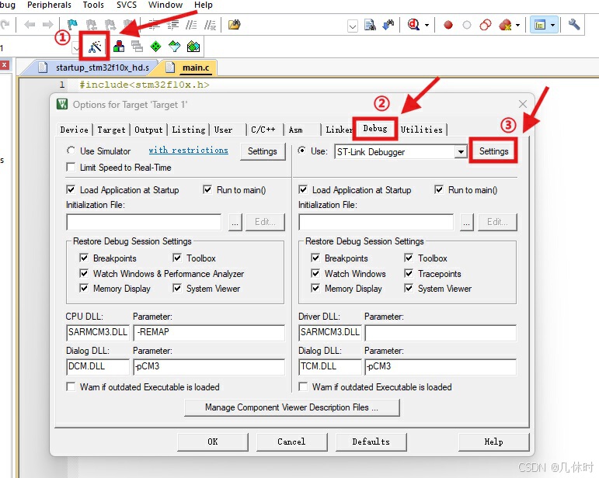Click the Manage Project Items colored boxes icon

(119, 47)
